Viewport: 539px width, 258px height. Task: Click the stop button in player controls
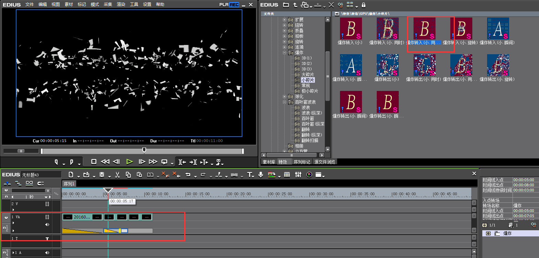93,162
